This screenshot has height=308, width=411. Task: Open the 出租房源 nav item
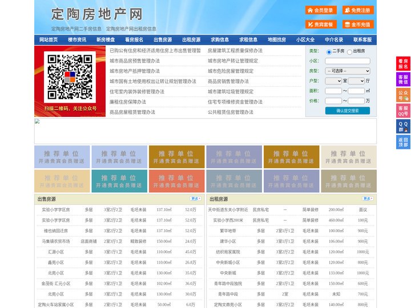point(191,40)
